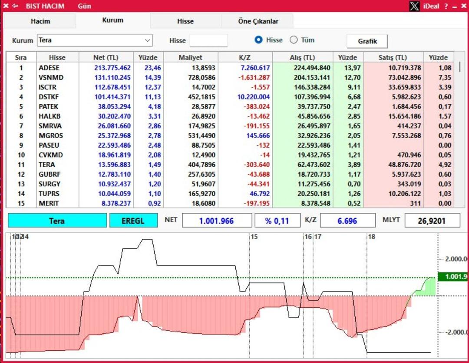Select the Hisse radio button
The image size is (469, 363).
258,40
